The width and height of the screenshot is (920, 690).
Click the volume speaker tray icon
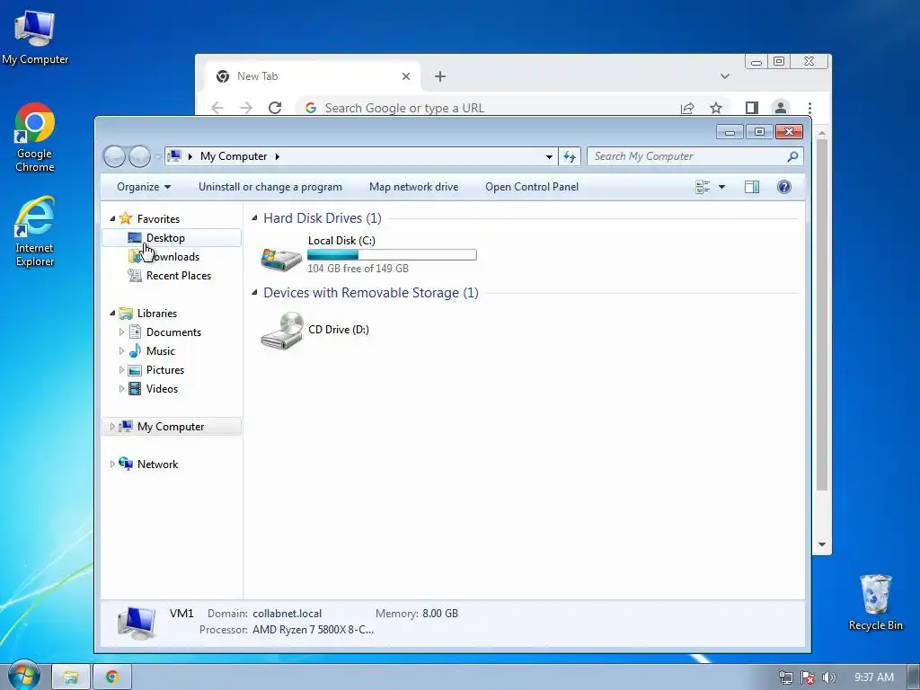tap(828, 677)
